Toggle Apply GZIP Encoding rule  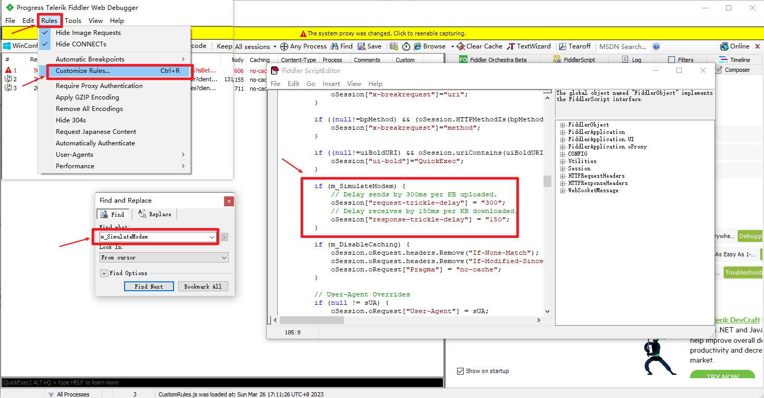click(x=87, y=97)
